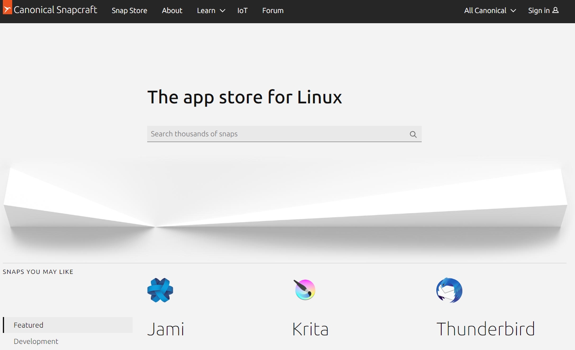Open the Krita paintbrush icon

(x=305, y=290)
